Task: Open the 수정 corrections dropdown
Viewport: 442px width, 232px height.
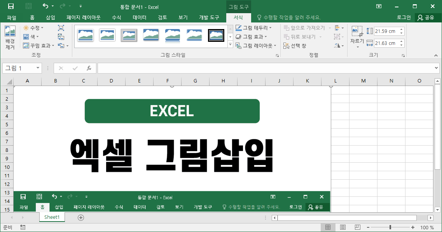Action: click(x=33, y=28)
